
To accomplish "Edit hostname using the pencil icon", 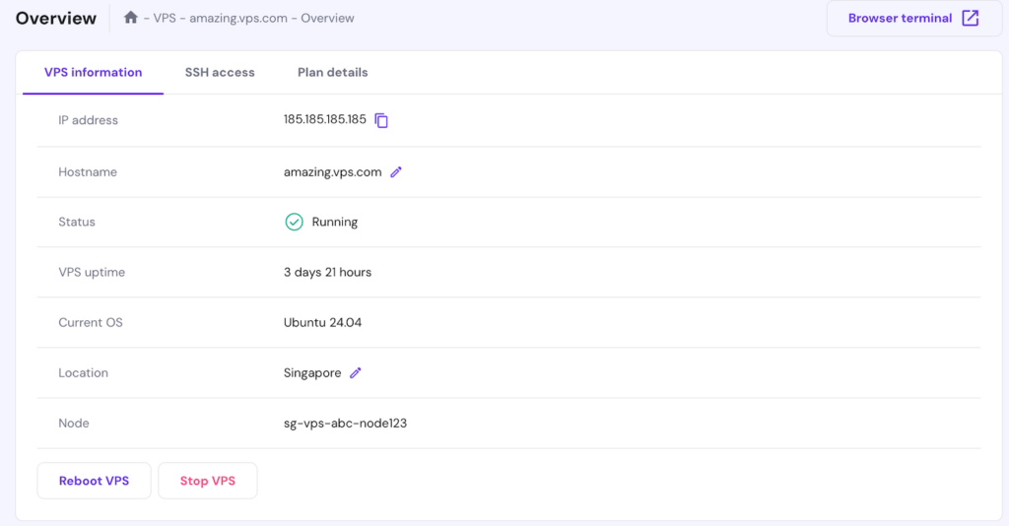I will click(396, 171).
